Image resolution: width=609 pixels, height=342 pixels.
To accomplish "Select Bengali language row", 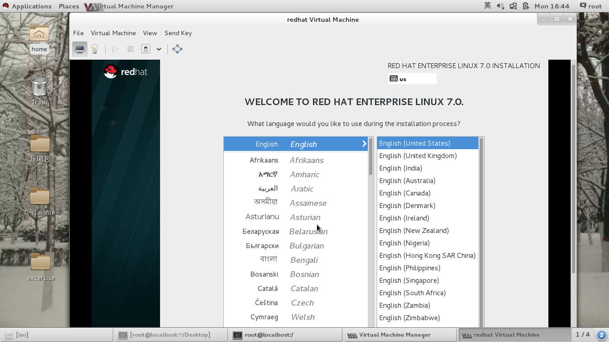I will pyautogui.click(x=296, y=260).
